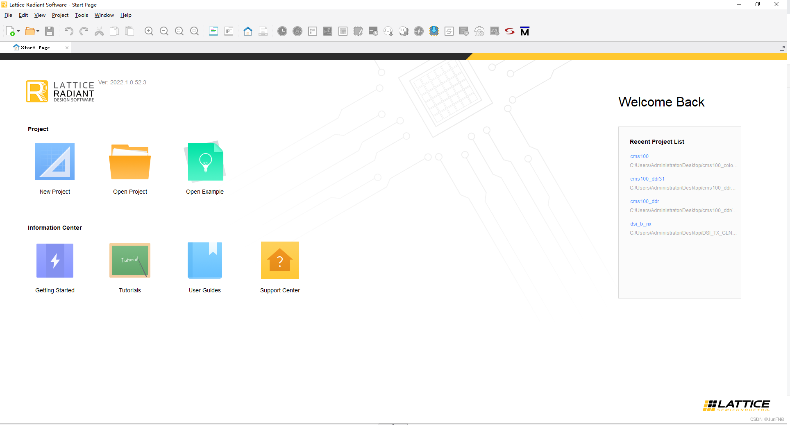Open the File menu
790x425 pixels.
click(x=8, y=15)
